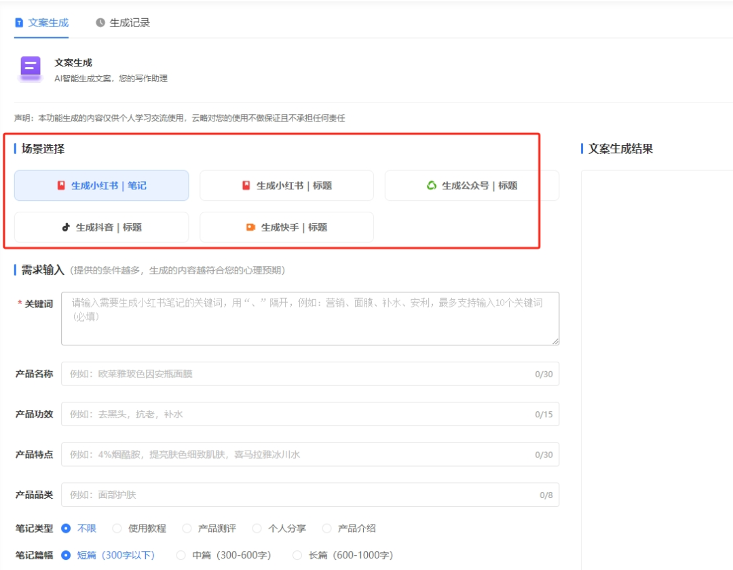
Task: Select 不限 note type radio button
Action: tap(66, 529)
